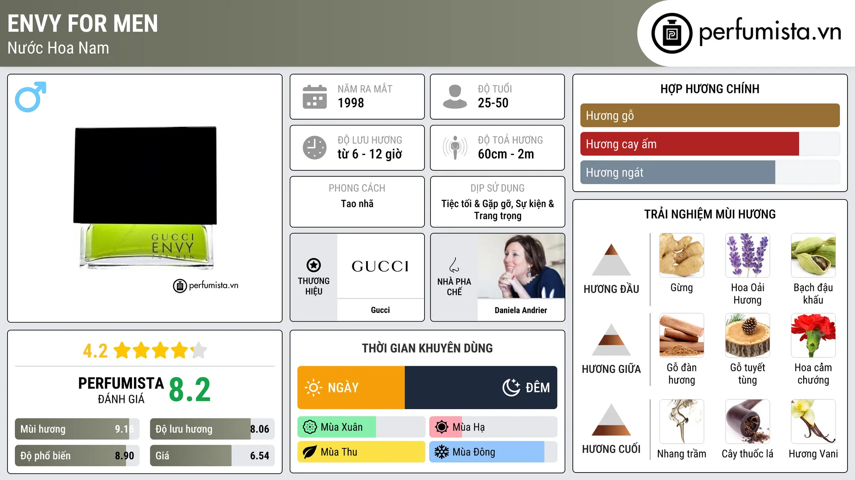This screenshot has height=480, width=855.
Task: Click the longevity value từ 6 - 12 giờ
Action: coord(370,154)
